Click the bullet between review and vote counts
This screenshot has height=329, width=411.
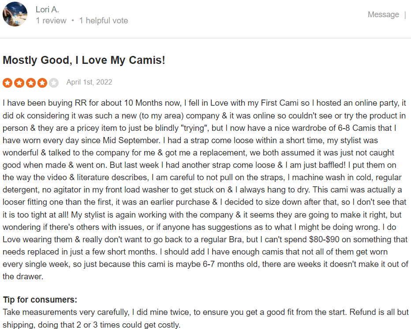click(x=73, y=21)
